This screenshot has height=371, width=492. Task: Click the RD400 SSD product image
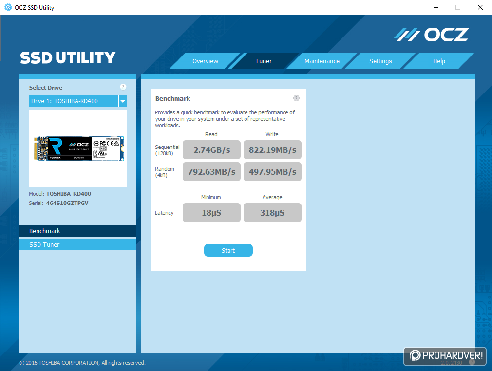point(79,148)
